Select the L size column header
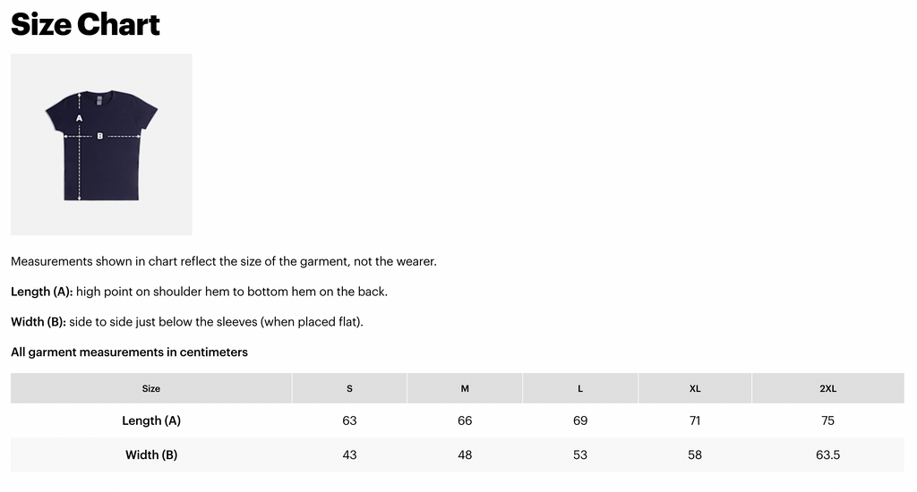The image size is (917, 492). [580, 388]
